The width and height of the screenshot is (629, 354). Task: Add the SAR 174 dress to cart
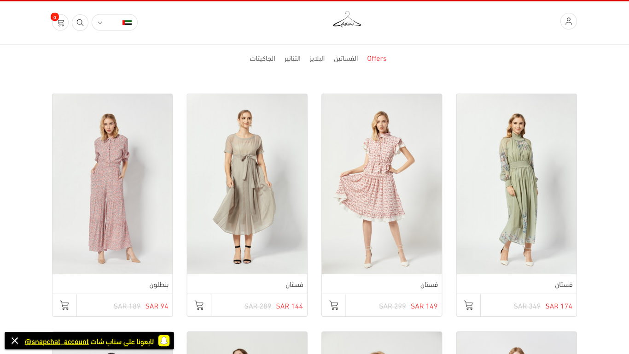468,305
